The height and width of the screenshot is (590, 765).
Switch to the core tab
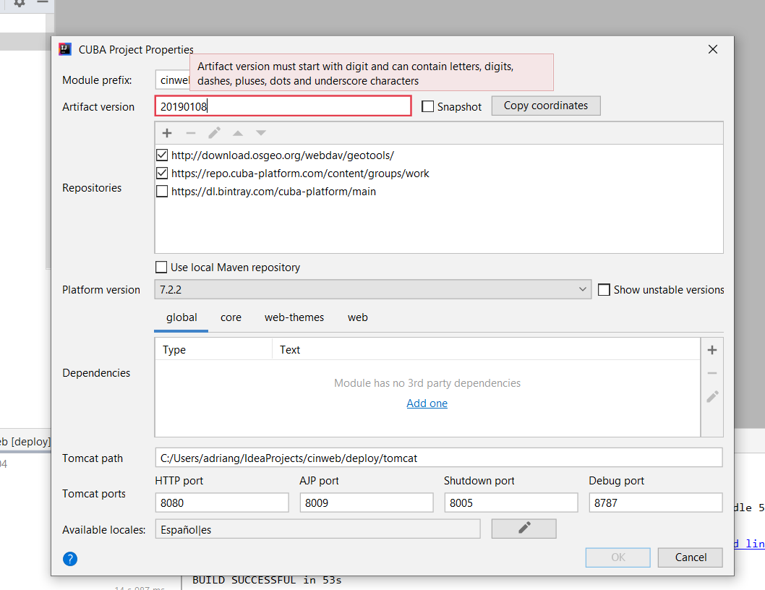pos(231,317)
